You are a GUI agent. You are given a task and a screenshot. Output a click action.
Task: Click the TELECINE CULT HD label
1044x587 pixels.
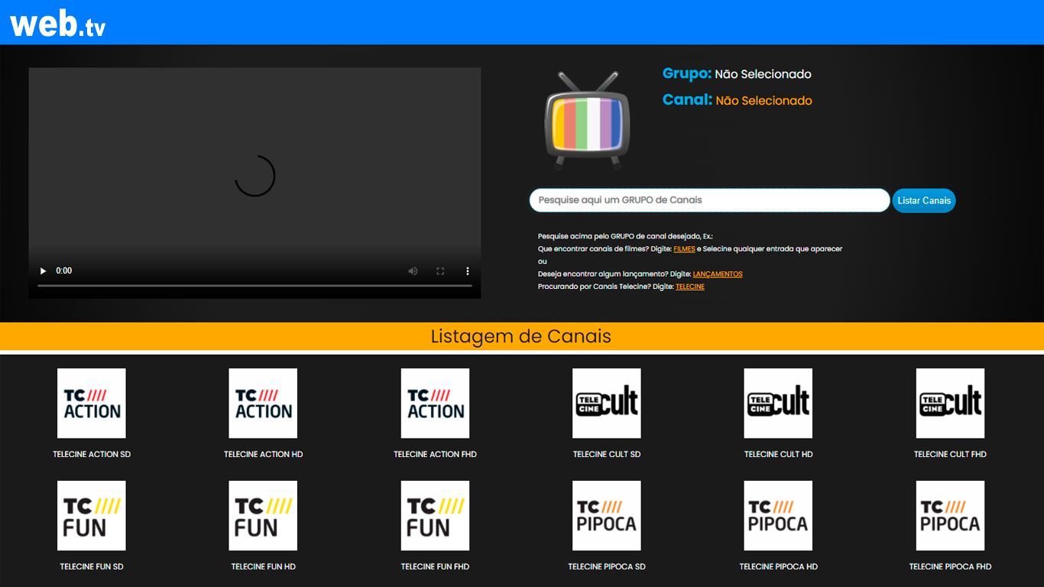point(778,454)
